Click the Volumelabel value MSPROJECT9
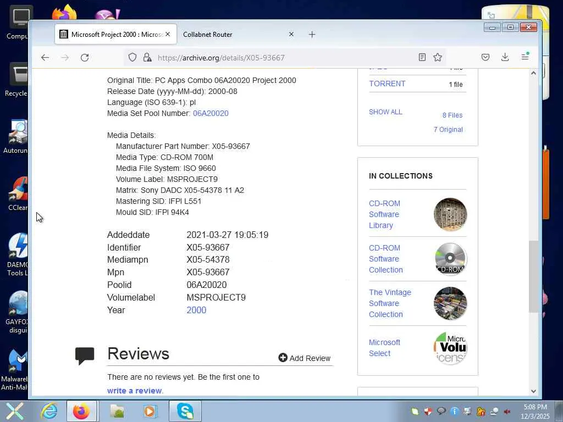The height and width of the screenshot is (422, 563). [x=216, y=297]
